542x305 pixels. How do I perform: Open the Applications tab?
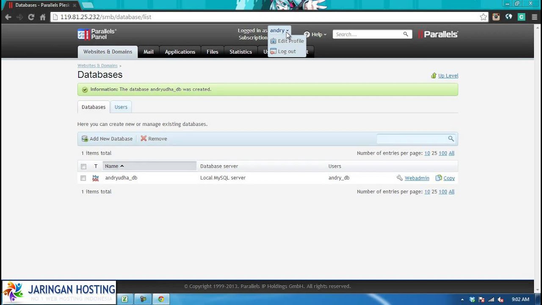point(180,52)
